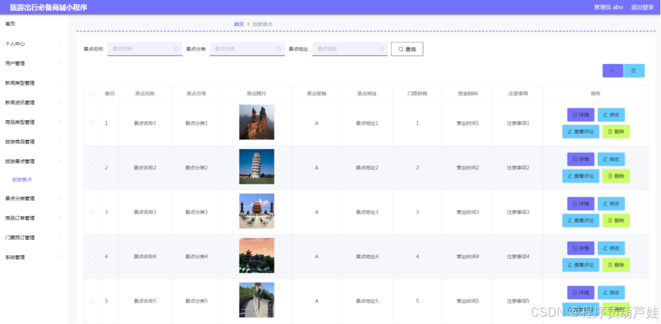Screen dimensions: 661x324
Task: Check the checkbox for row 景点名称3
Action: coord(92,212)
